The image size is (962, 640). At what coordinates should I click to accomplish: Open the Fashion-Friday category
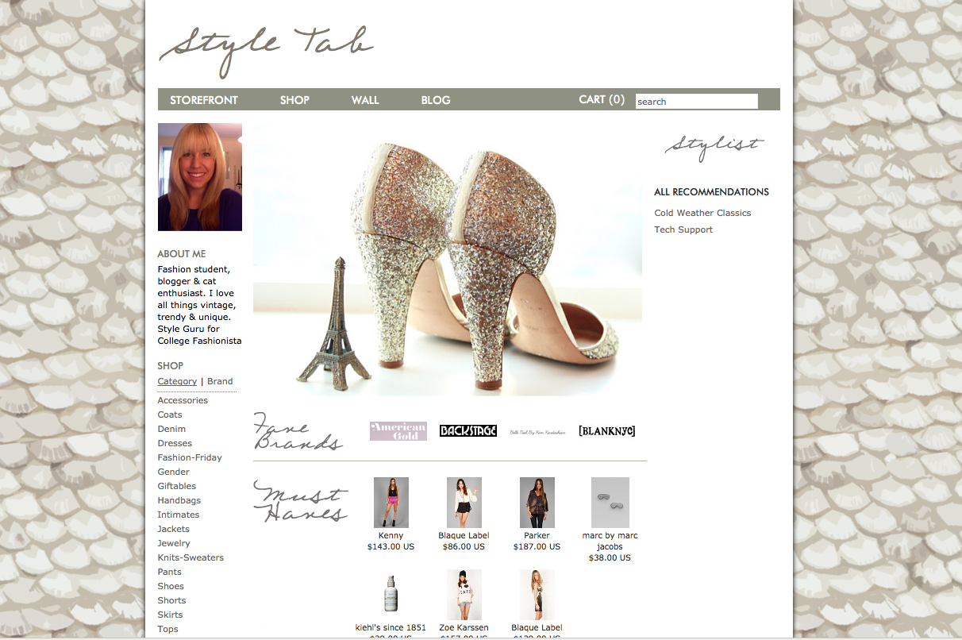(x=190, y=457)
